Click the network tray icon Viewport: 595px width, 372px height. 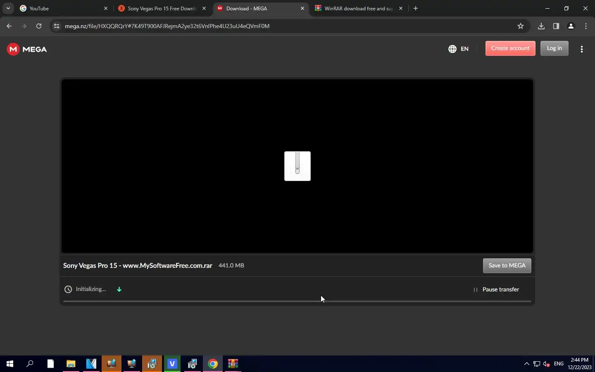click(x=536, y=364)
